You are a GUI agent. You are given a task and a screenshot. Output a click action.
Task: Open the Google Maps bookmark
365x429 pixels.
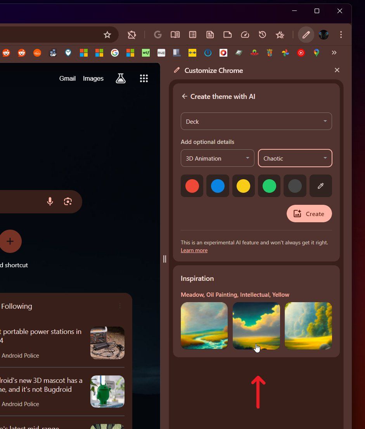tap(316, 53)
